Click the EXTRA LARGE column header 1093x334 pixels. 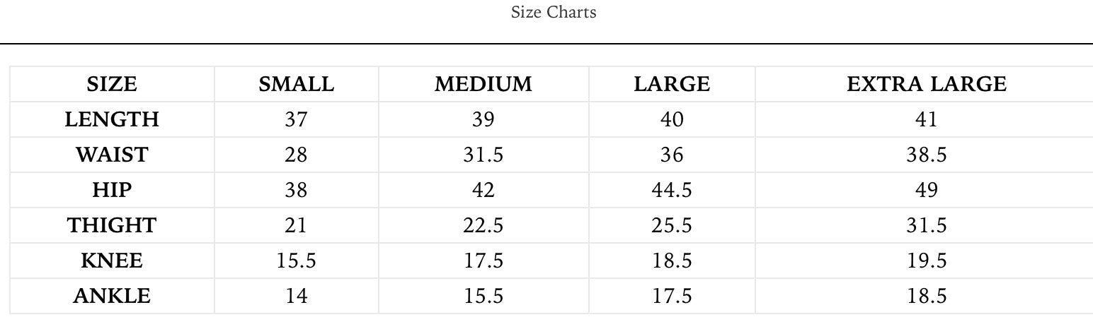tap(926, 84)
